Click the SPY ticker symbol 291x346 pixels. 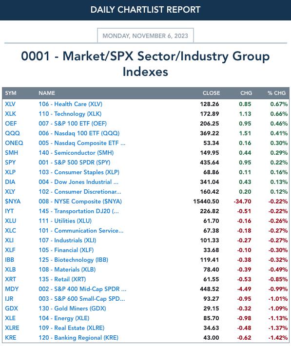(10, 162)
